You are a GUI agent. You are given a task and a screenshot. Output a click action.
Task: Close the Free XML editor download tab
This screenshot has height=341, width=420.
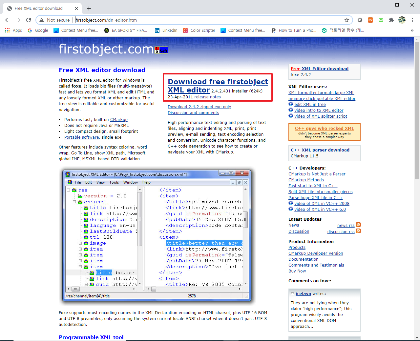76,9
